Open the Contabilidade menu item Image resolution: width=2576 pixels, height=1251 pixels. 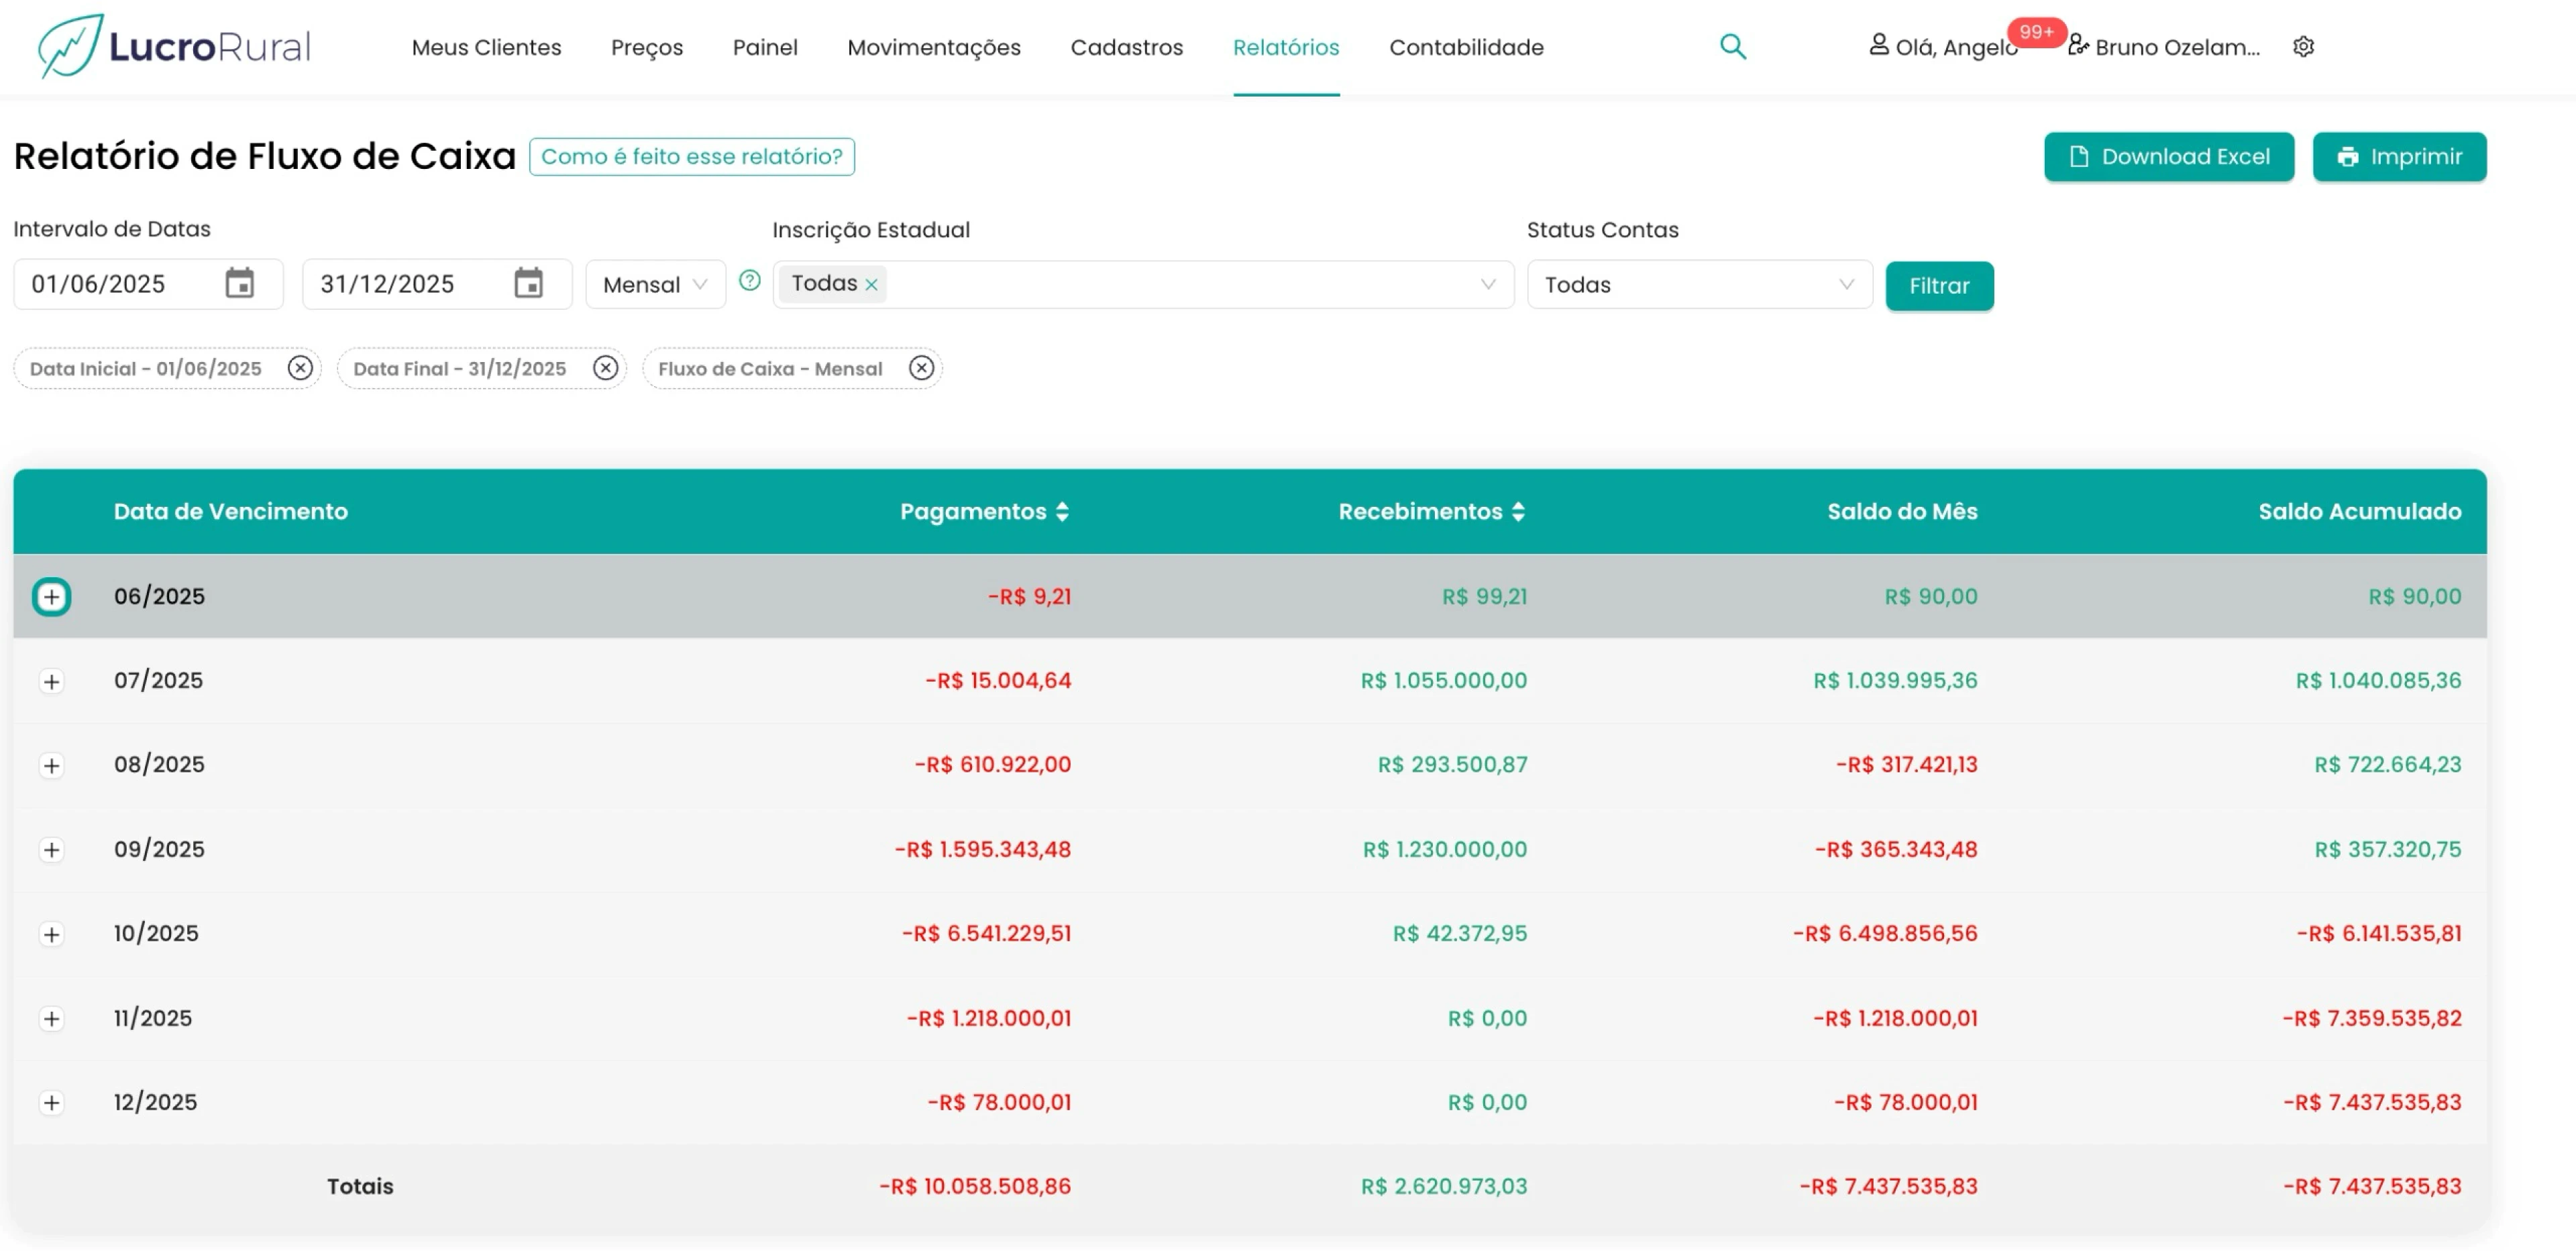coord(1465,47)
